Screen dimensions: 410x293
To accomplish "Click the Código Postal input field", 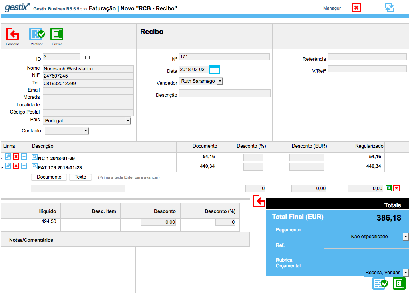I will coord(88,113).
